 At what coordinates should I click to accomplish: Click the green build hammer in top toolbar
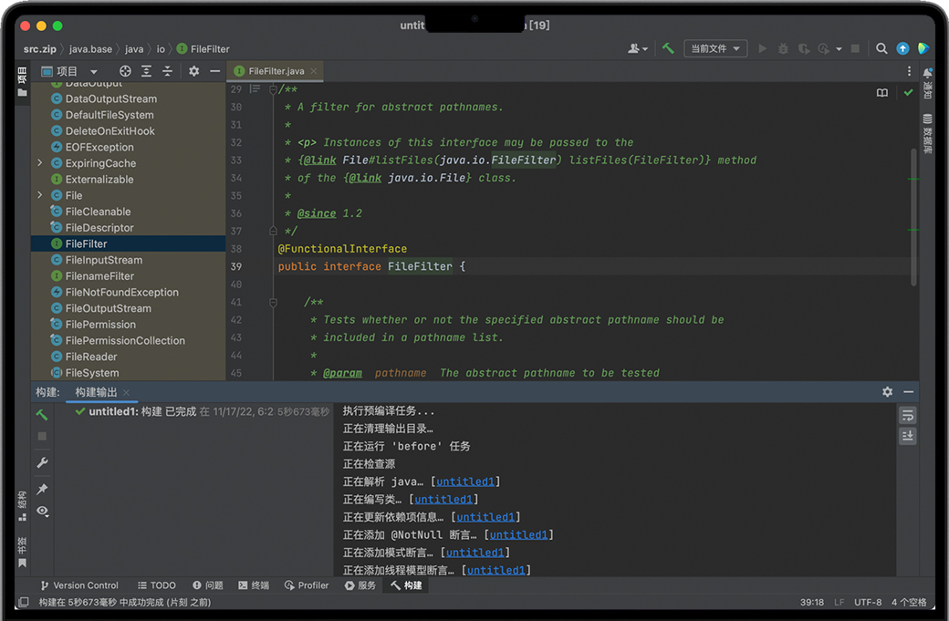[668, 48]
